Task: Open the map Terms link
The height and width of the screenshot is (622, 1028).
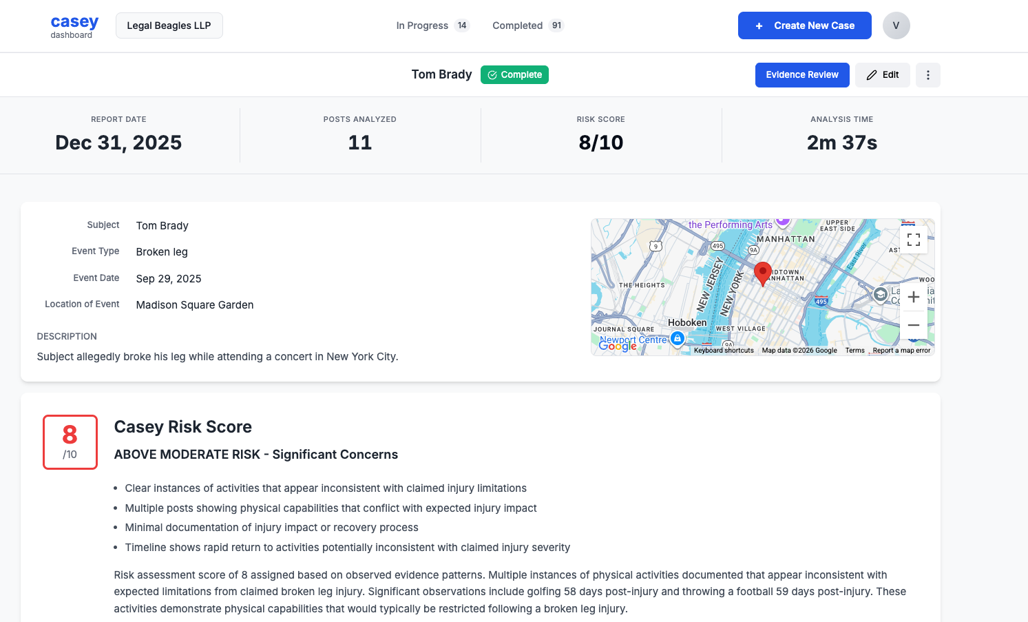Action: click(x=854, y=350)
